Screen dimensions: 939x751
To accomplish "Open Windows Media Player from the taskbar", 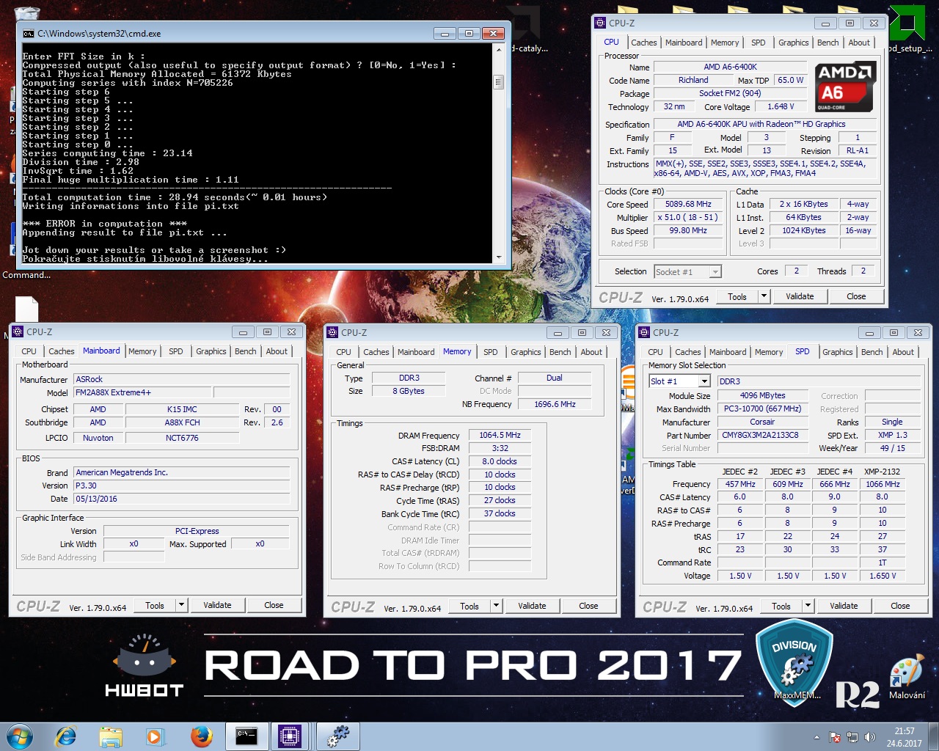I will [x=154, y=736].
